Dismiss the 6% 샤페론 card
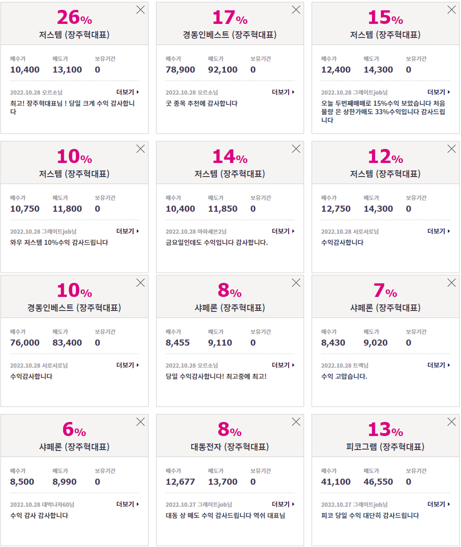The image size is (461, 547). tap(140, 422)
